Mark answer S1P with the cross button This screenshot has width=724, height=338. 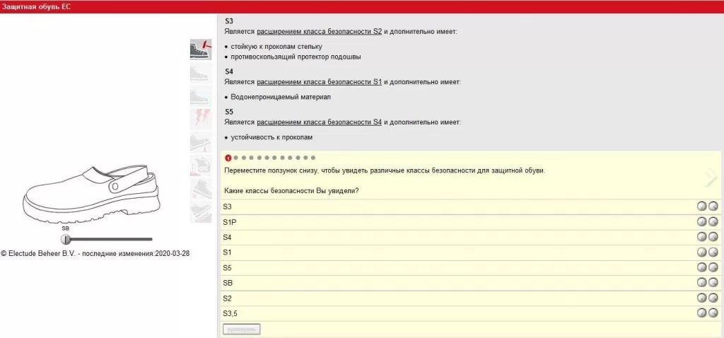(713, 221)
